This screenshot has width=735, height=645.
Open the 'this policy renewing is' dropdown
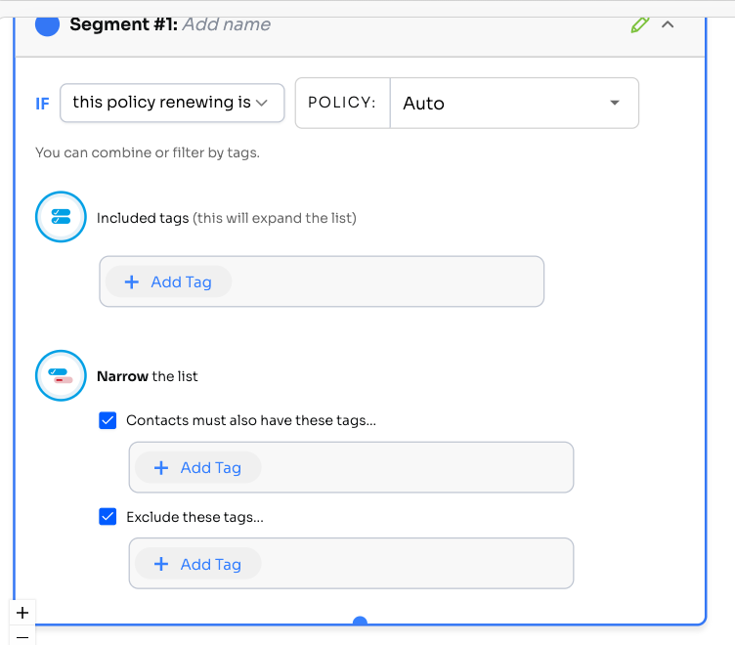pos(172,103)
